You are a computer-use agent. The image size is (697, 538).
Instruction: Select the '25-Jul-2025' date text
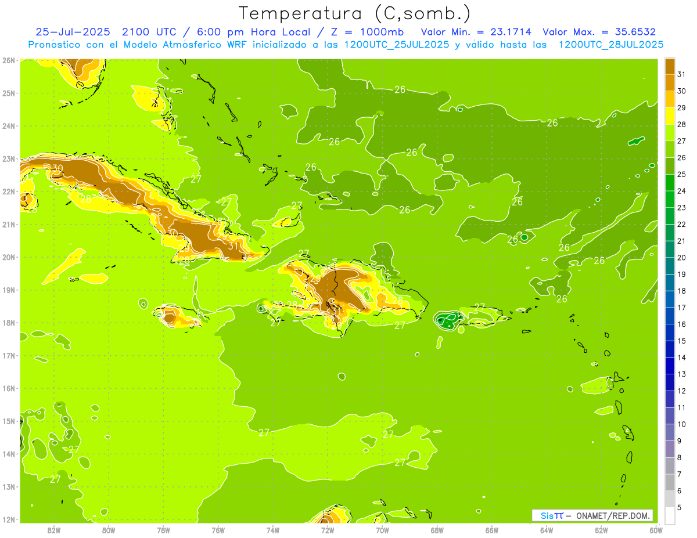tap(73, 32)
